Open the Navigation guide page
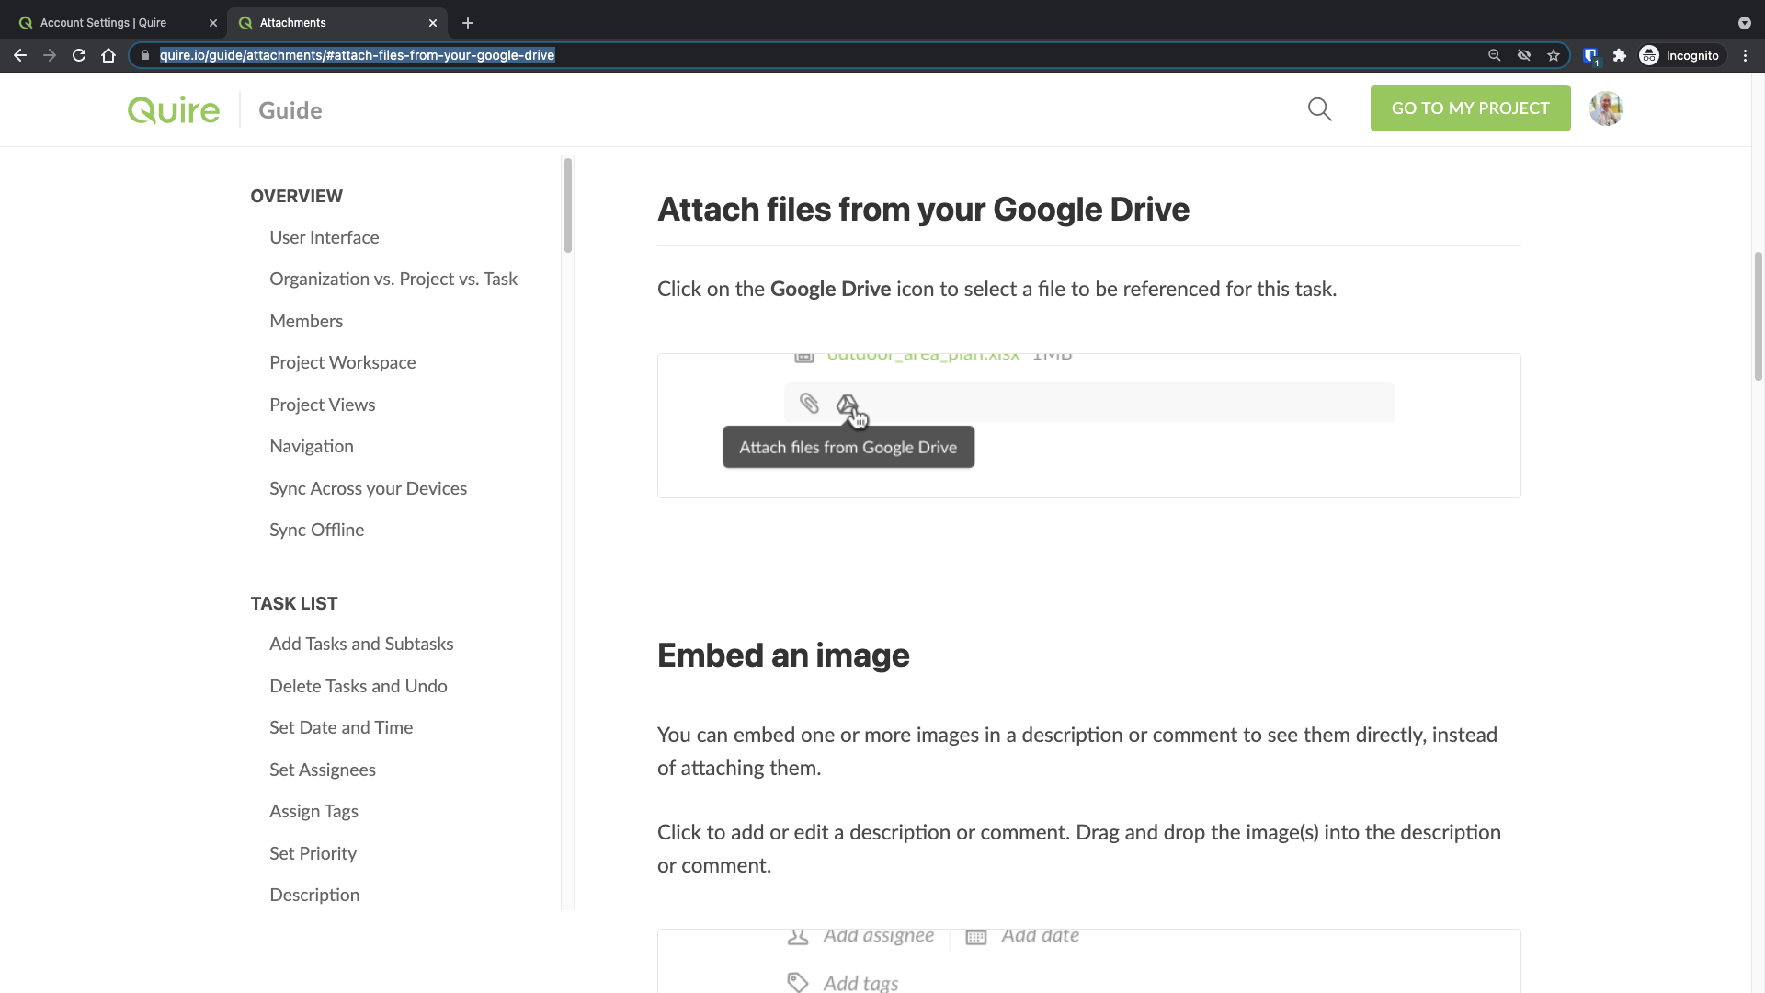 coord(312,446)
